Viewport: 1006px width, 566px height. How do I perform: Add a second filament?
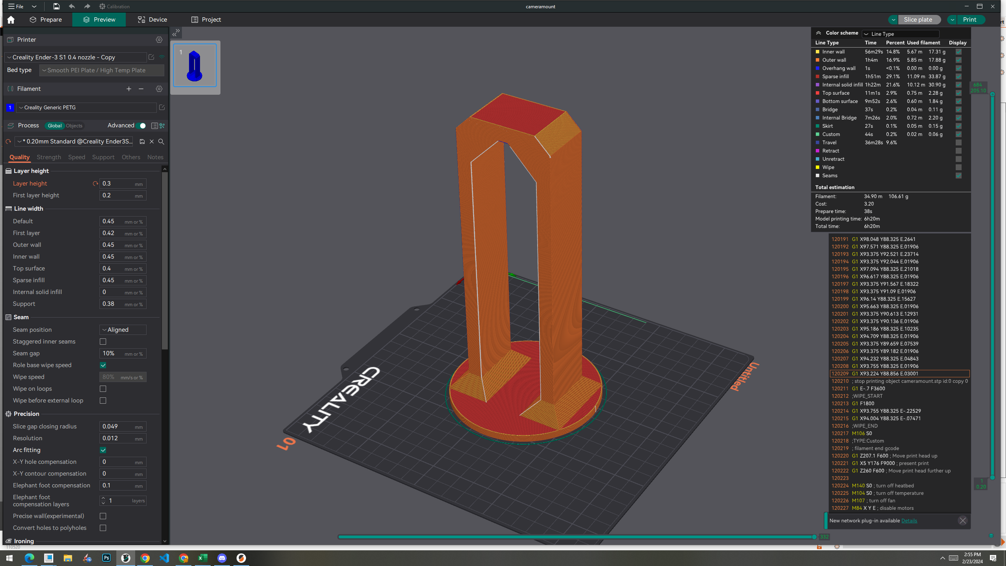click(129, 89)
